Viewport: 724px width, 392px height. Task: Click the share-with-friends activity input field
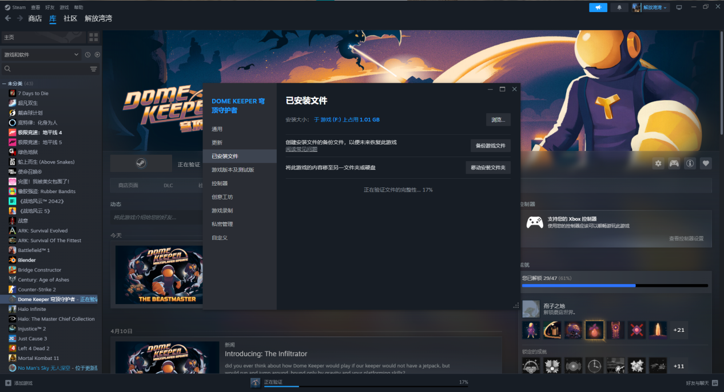pos(156,217)
